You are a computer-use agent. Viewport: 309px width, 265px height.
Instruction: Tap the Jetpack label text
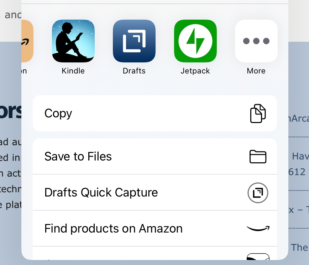pos(195,71)
